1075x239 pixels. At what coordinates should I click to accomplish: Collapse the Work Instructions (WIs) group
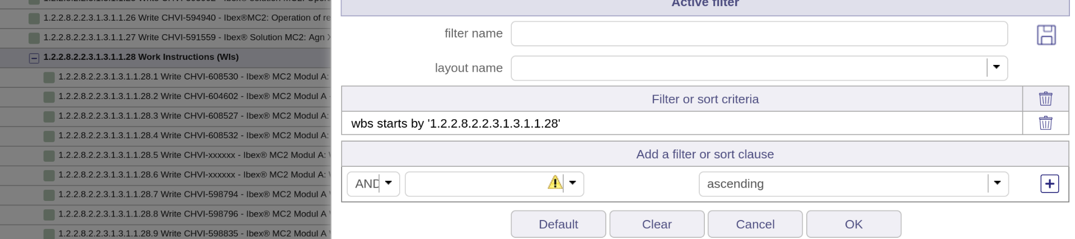pos(34,58)
